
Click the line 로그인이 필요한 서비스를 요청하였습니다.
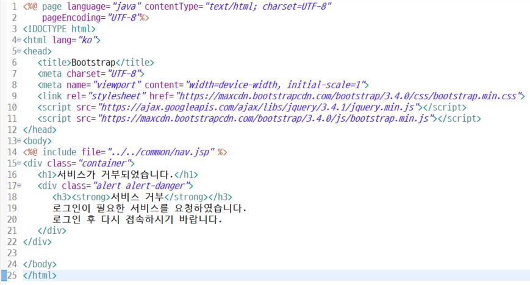pos(149,208)
